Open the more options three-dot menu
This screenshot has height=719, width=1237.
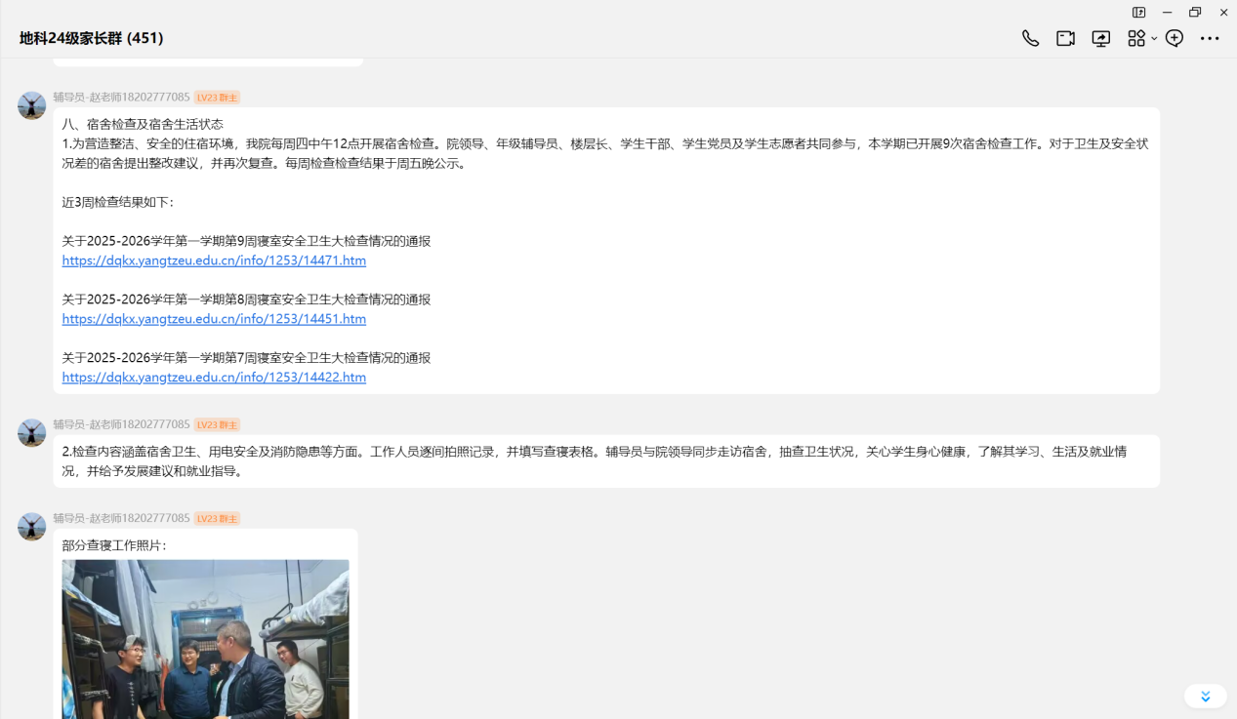pos(1210,38)
